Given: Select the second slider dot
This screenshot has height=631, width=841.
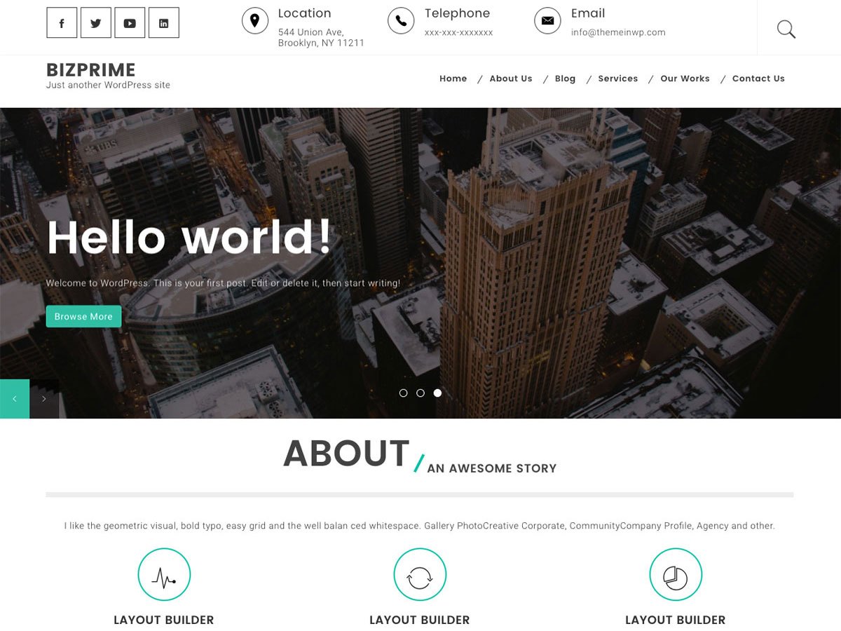Looking at the screenshot, I should click(x=420, y=393).
